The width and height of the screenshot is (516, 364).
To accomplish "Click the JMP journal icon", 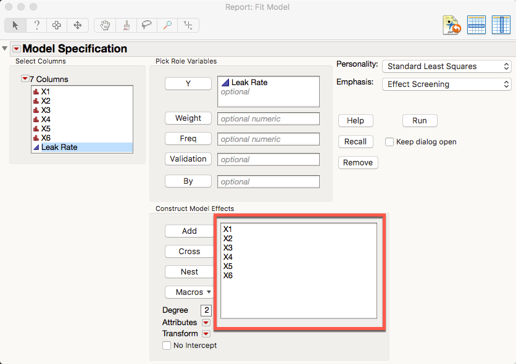I will (451, 25).
